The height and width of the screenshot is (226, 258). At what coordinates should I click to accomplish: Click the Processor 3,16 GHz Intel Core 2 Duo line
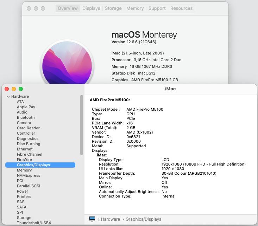146,60
